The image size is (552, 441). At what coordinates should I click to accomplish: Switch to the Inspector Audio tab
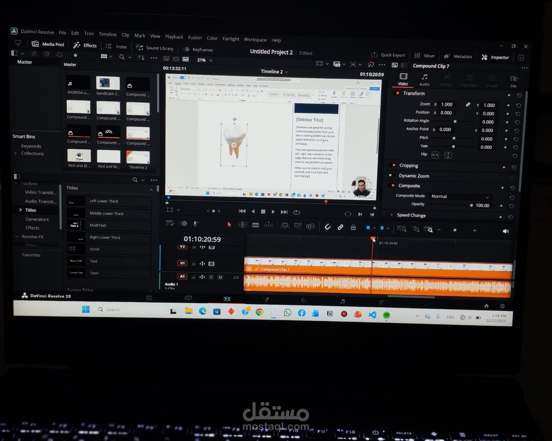424,80
